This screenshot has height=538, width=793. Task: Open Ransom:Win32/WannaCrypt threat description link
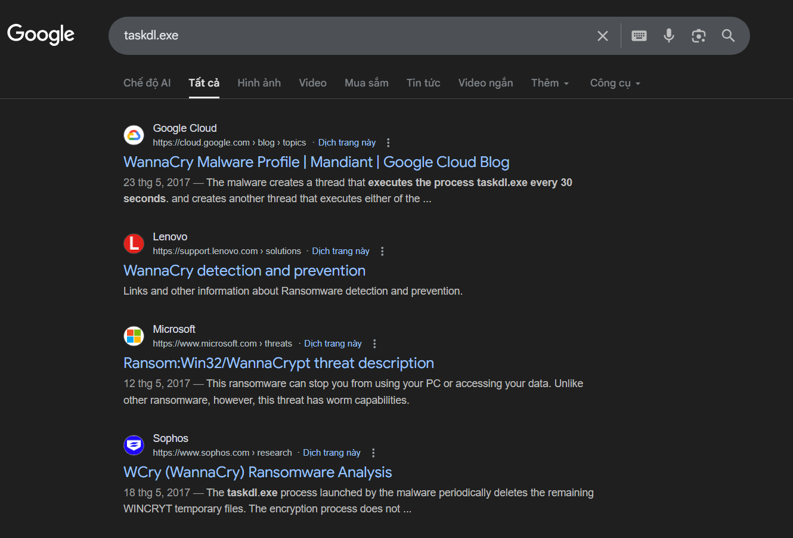[278, 363]
